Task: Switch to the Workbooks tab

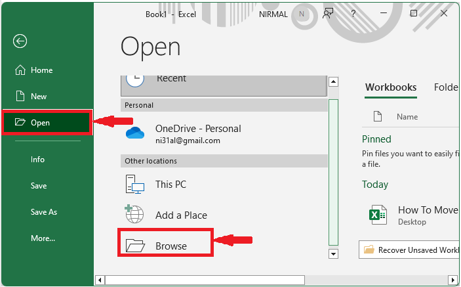Action: coord(391,87)
